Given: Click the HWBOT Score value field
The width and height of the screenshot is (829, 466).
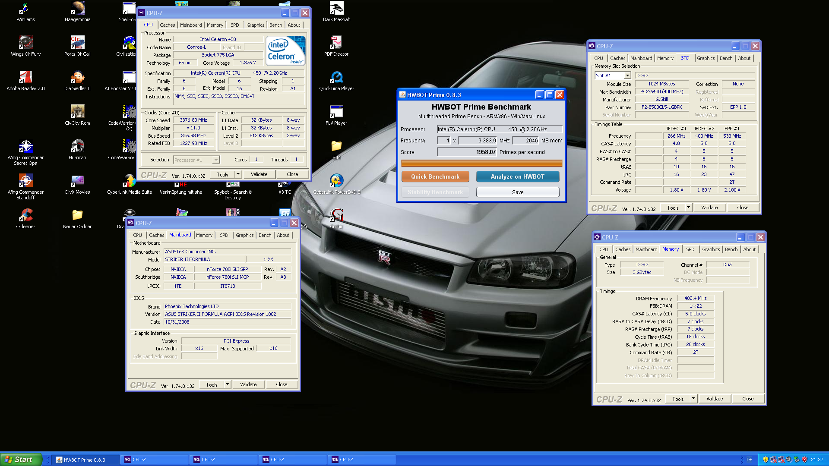Looking at the screenshot, I should click(467, 152).
